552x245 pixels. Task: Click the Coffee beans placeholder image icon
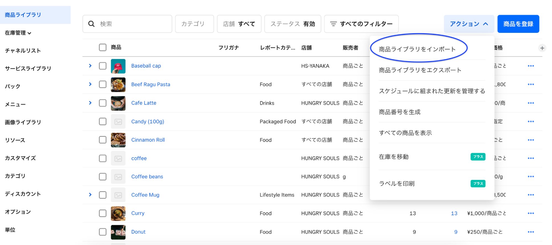tap(118, 177)
